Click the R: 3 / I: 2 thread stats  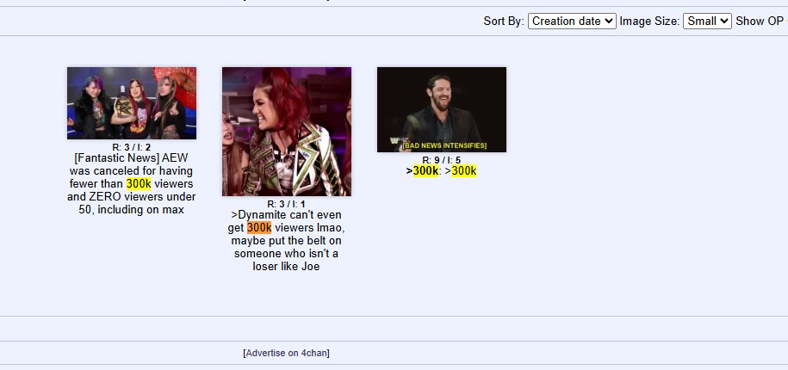click(132, 147)
